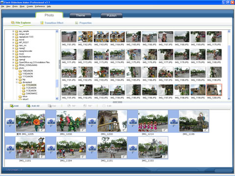235x176 pixels.
Task: Open transition icon before IMG_1208 slide
Action: point(51,121)
